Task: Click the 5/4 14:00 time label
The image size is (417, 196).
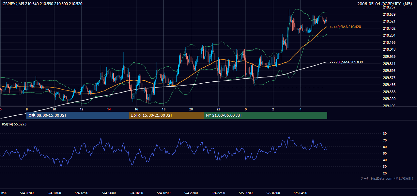Action: pos(109,193)
